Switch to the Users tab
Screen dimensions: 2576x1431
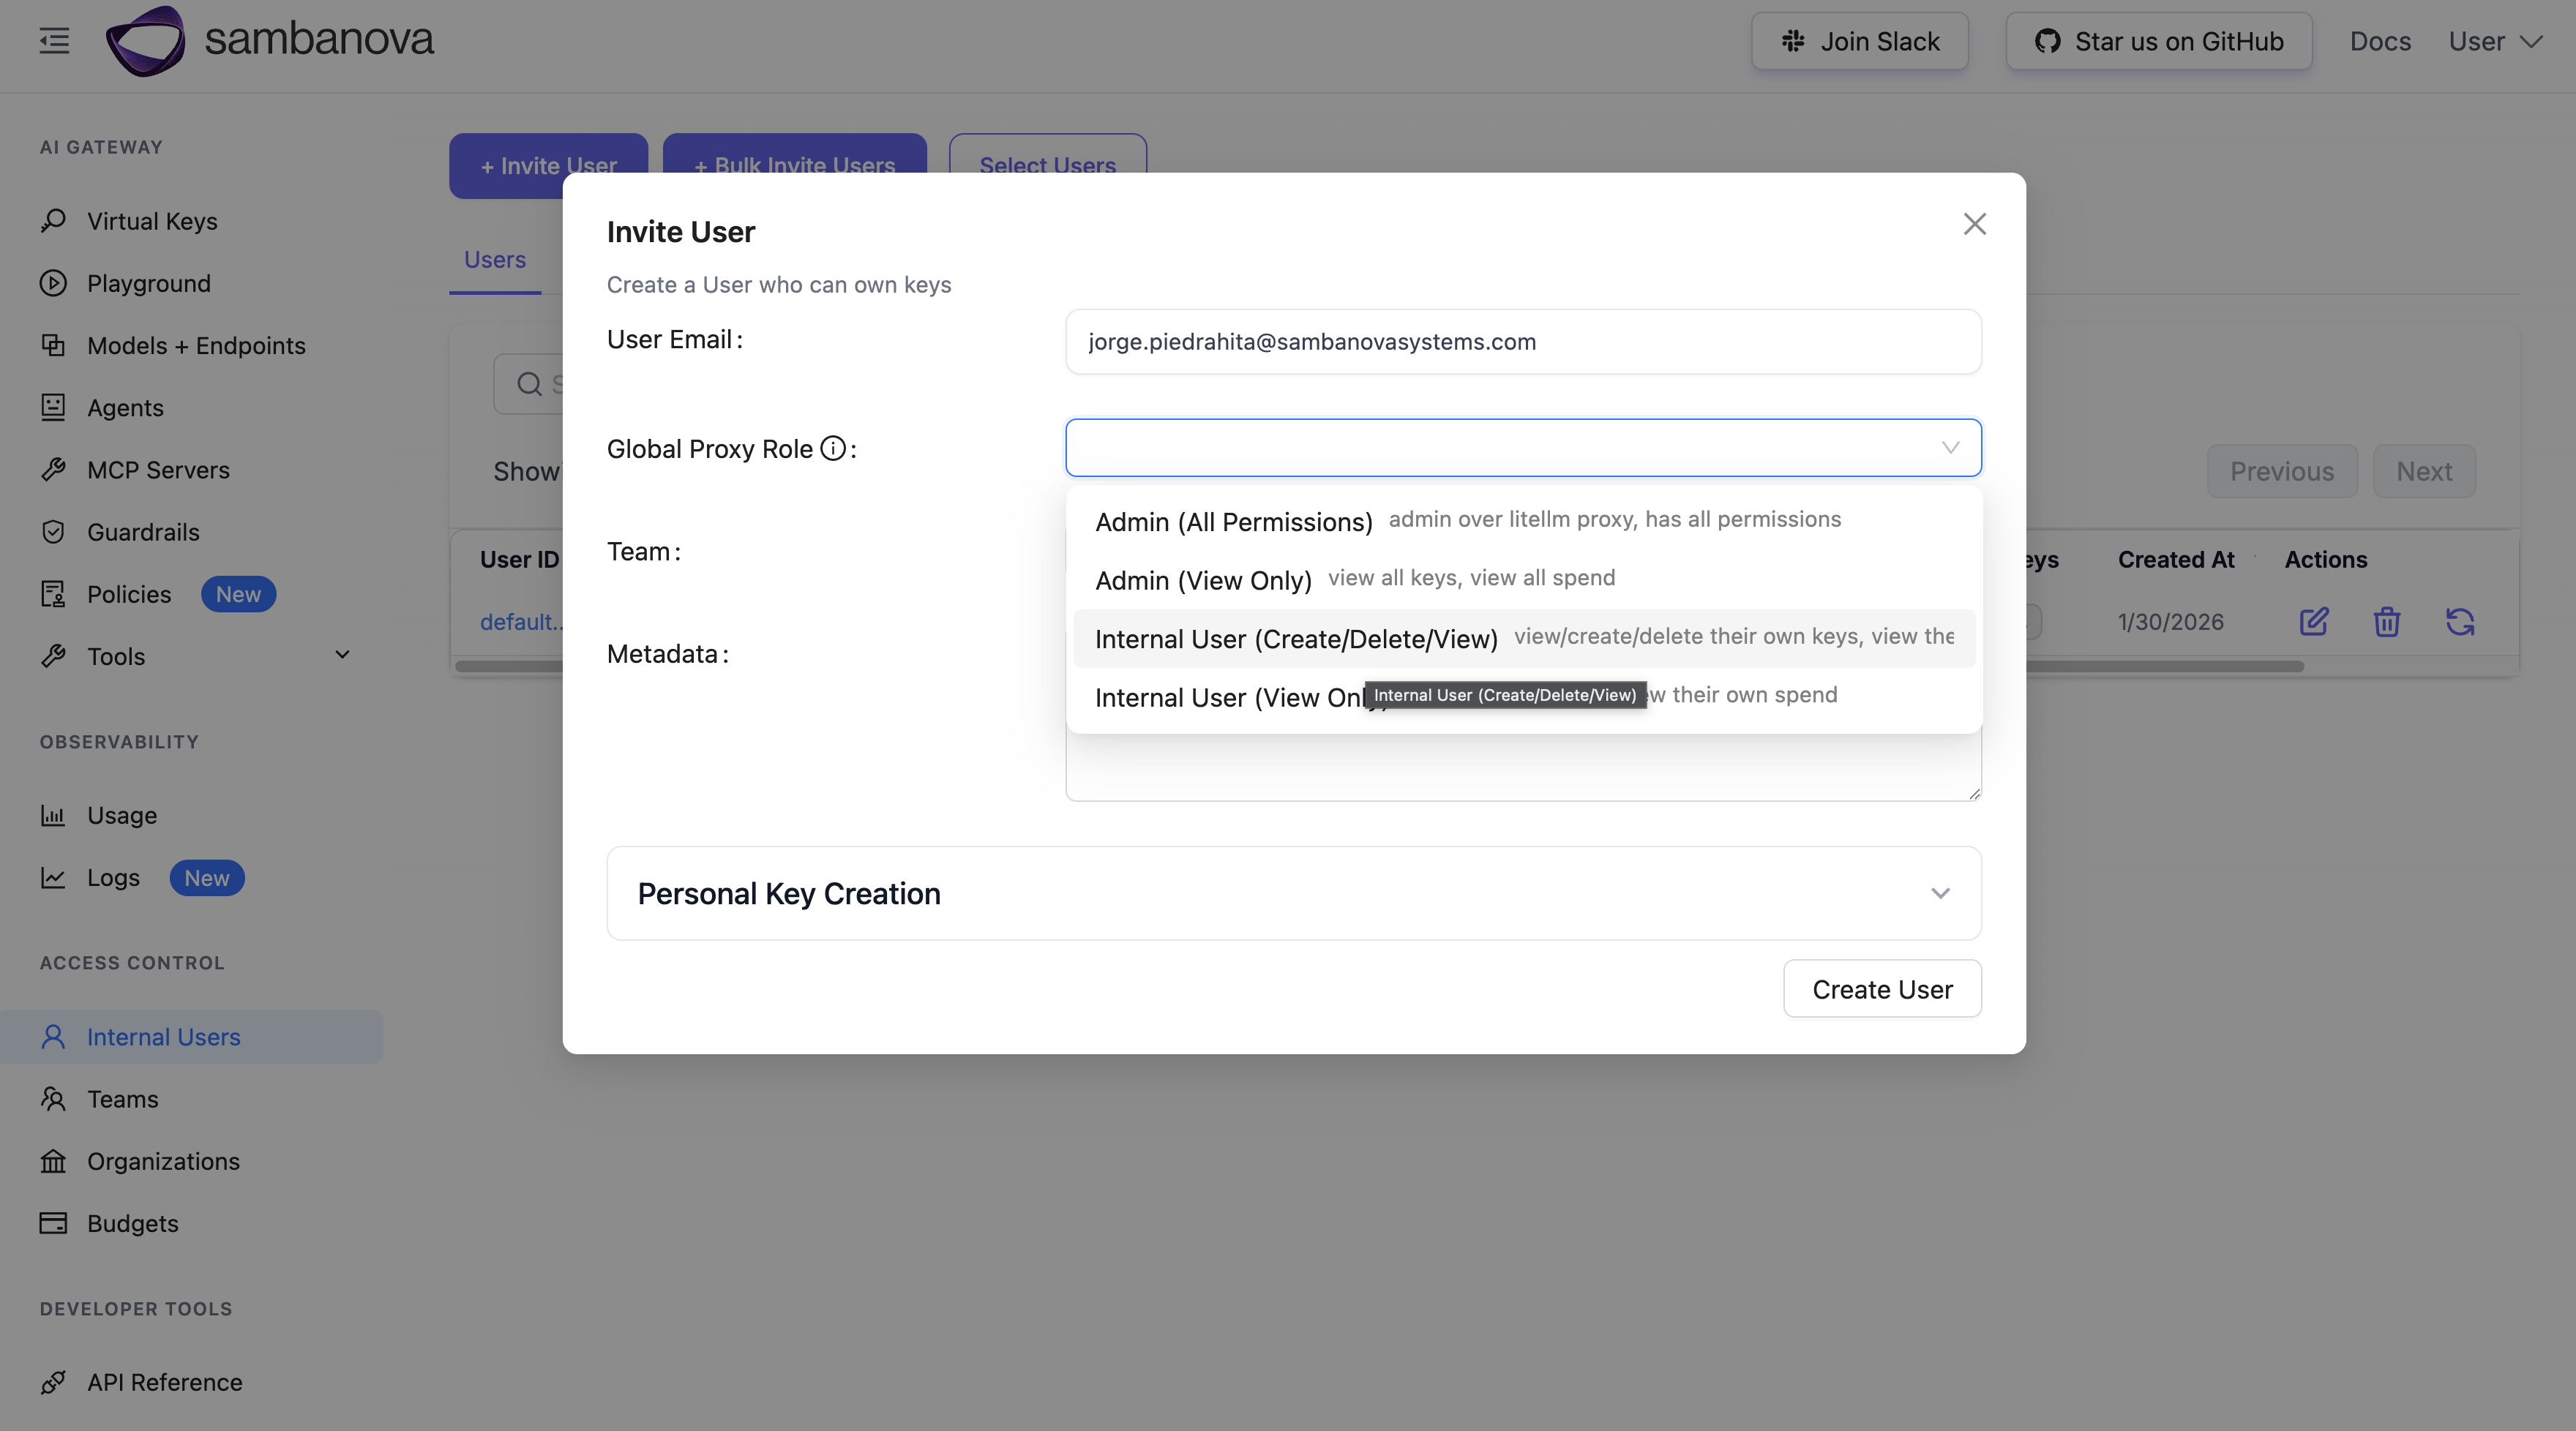click(495, 259)
